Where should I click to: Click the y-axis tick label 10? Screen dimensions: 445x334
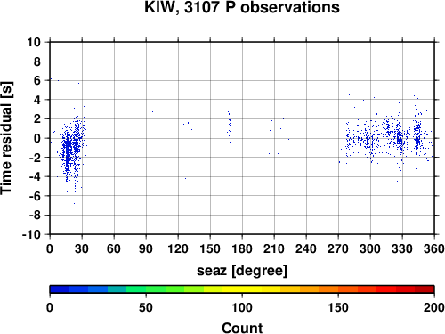click(34, 42)
